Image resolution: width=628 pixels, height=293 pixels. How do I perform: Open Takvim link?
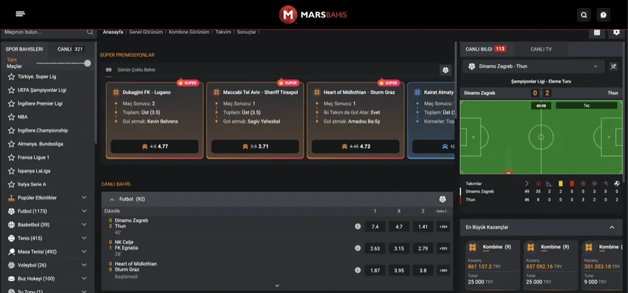click(223, 32)
